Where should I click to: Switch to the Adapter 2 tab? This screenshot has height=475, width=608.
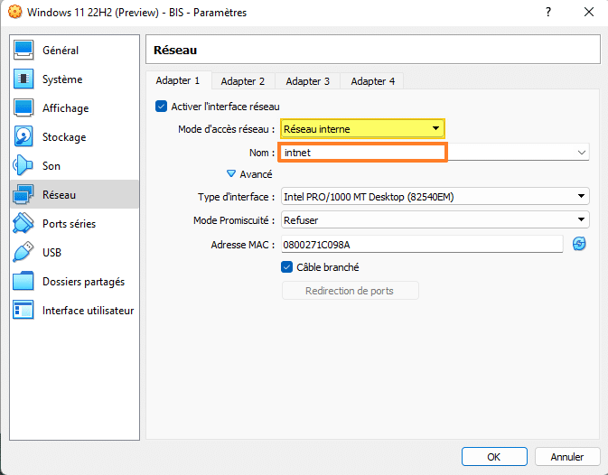pyautogui.click(x=243, y=81)
